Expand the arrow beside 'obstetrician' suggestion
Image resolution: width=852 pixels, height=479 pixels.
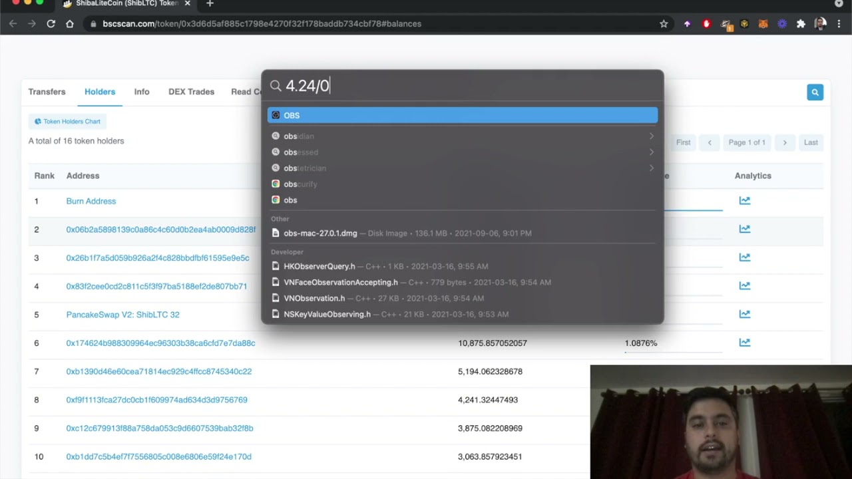652,168
